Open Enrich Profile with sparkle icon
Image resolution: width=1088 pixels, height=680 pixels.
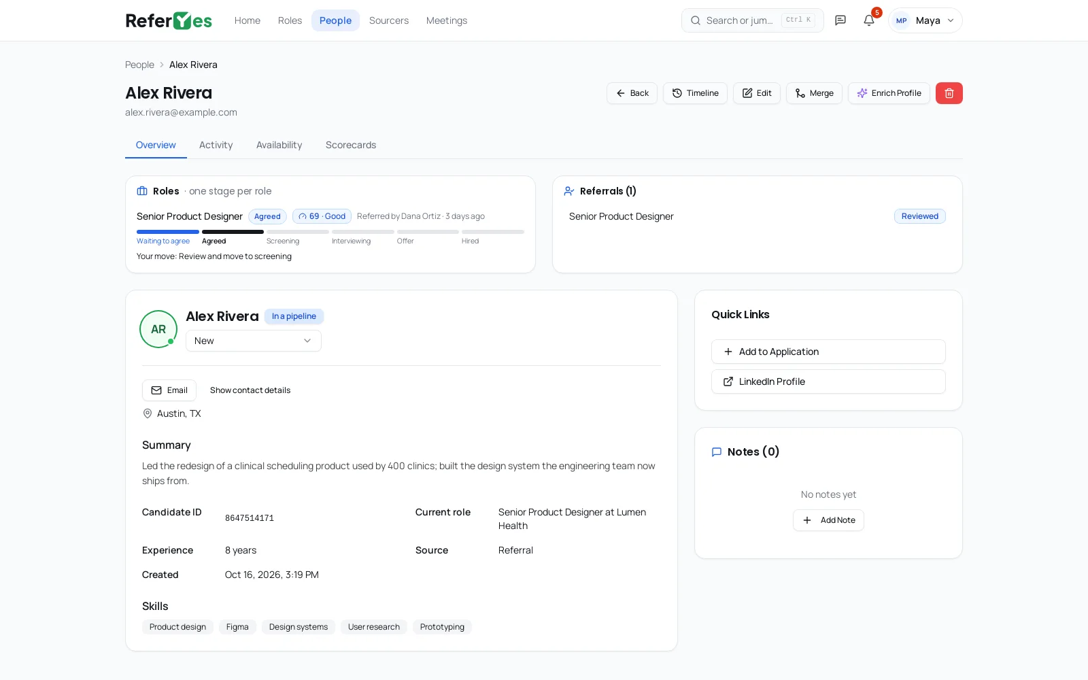(x=889, y=93)
